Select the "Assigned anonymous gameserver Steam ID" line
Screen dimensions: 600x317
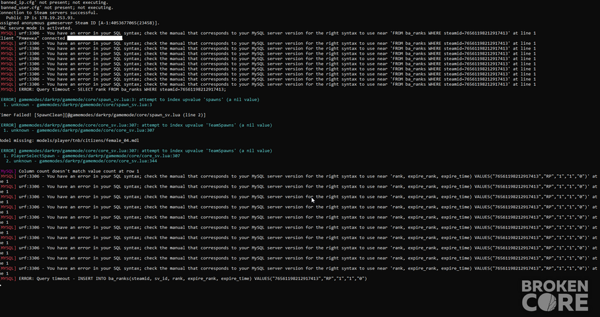click(x=79, y=23)
